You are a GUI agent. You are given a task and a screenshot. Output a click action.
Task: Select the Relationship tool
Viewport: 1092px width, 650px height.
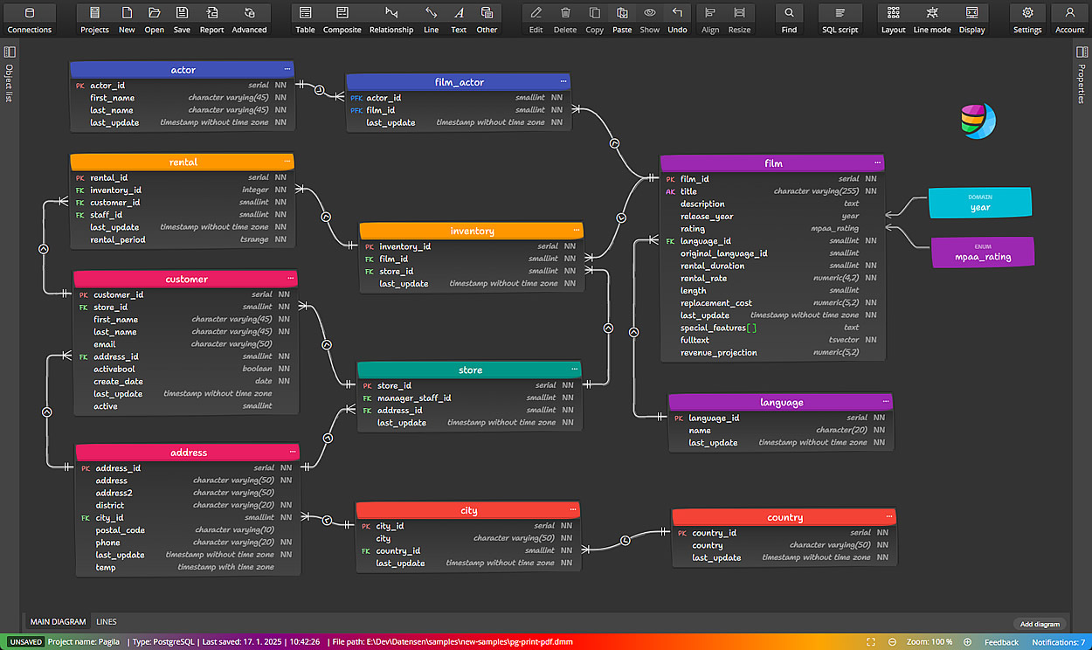pyautogui.click(x=390, y=19)
